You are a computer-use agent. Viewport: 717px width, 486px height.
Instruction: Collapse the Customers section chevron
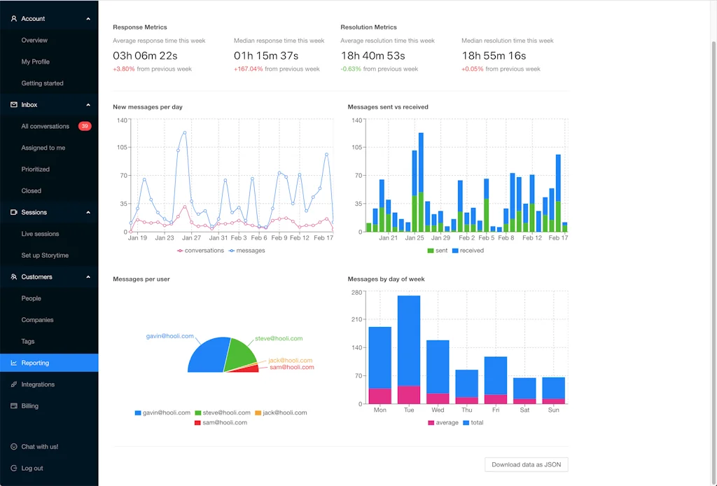(88, 277)
